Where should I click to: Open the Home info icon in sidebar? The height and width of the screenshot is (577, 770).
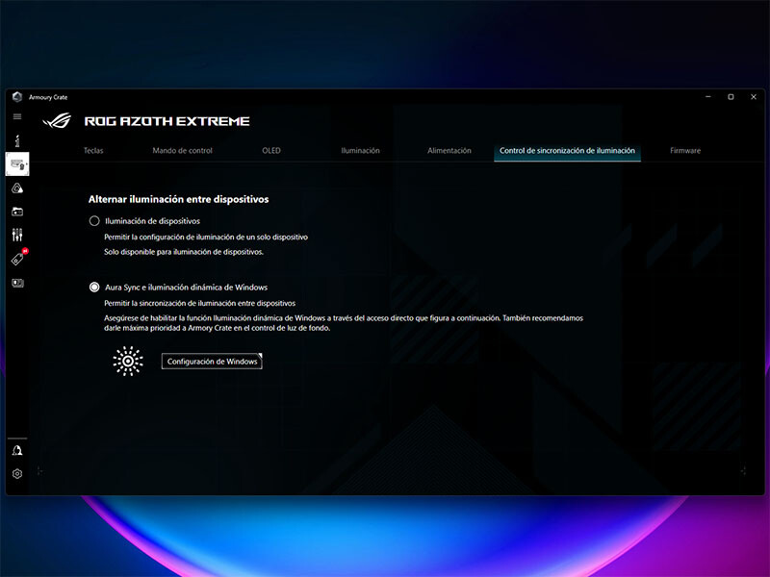pyautogui.click(x=17, y=140)
